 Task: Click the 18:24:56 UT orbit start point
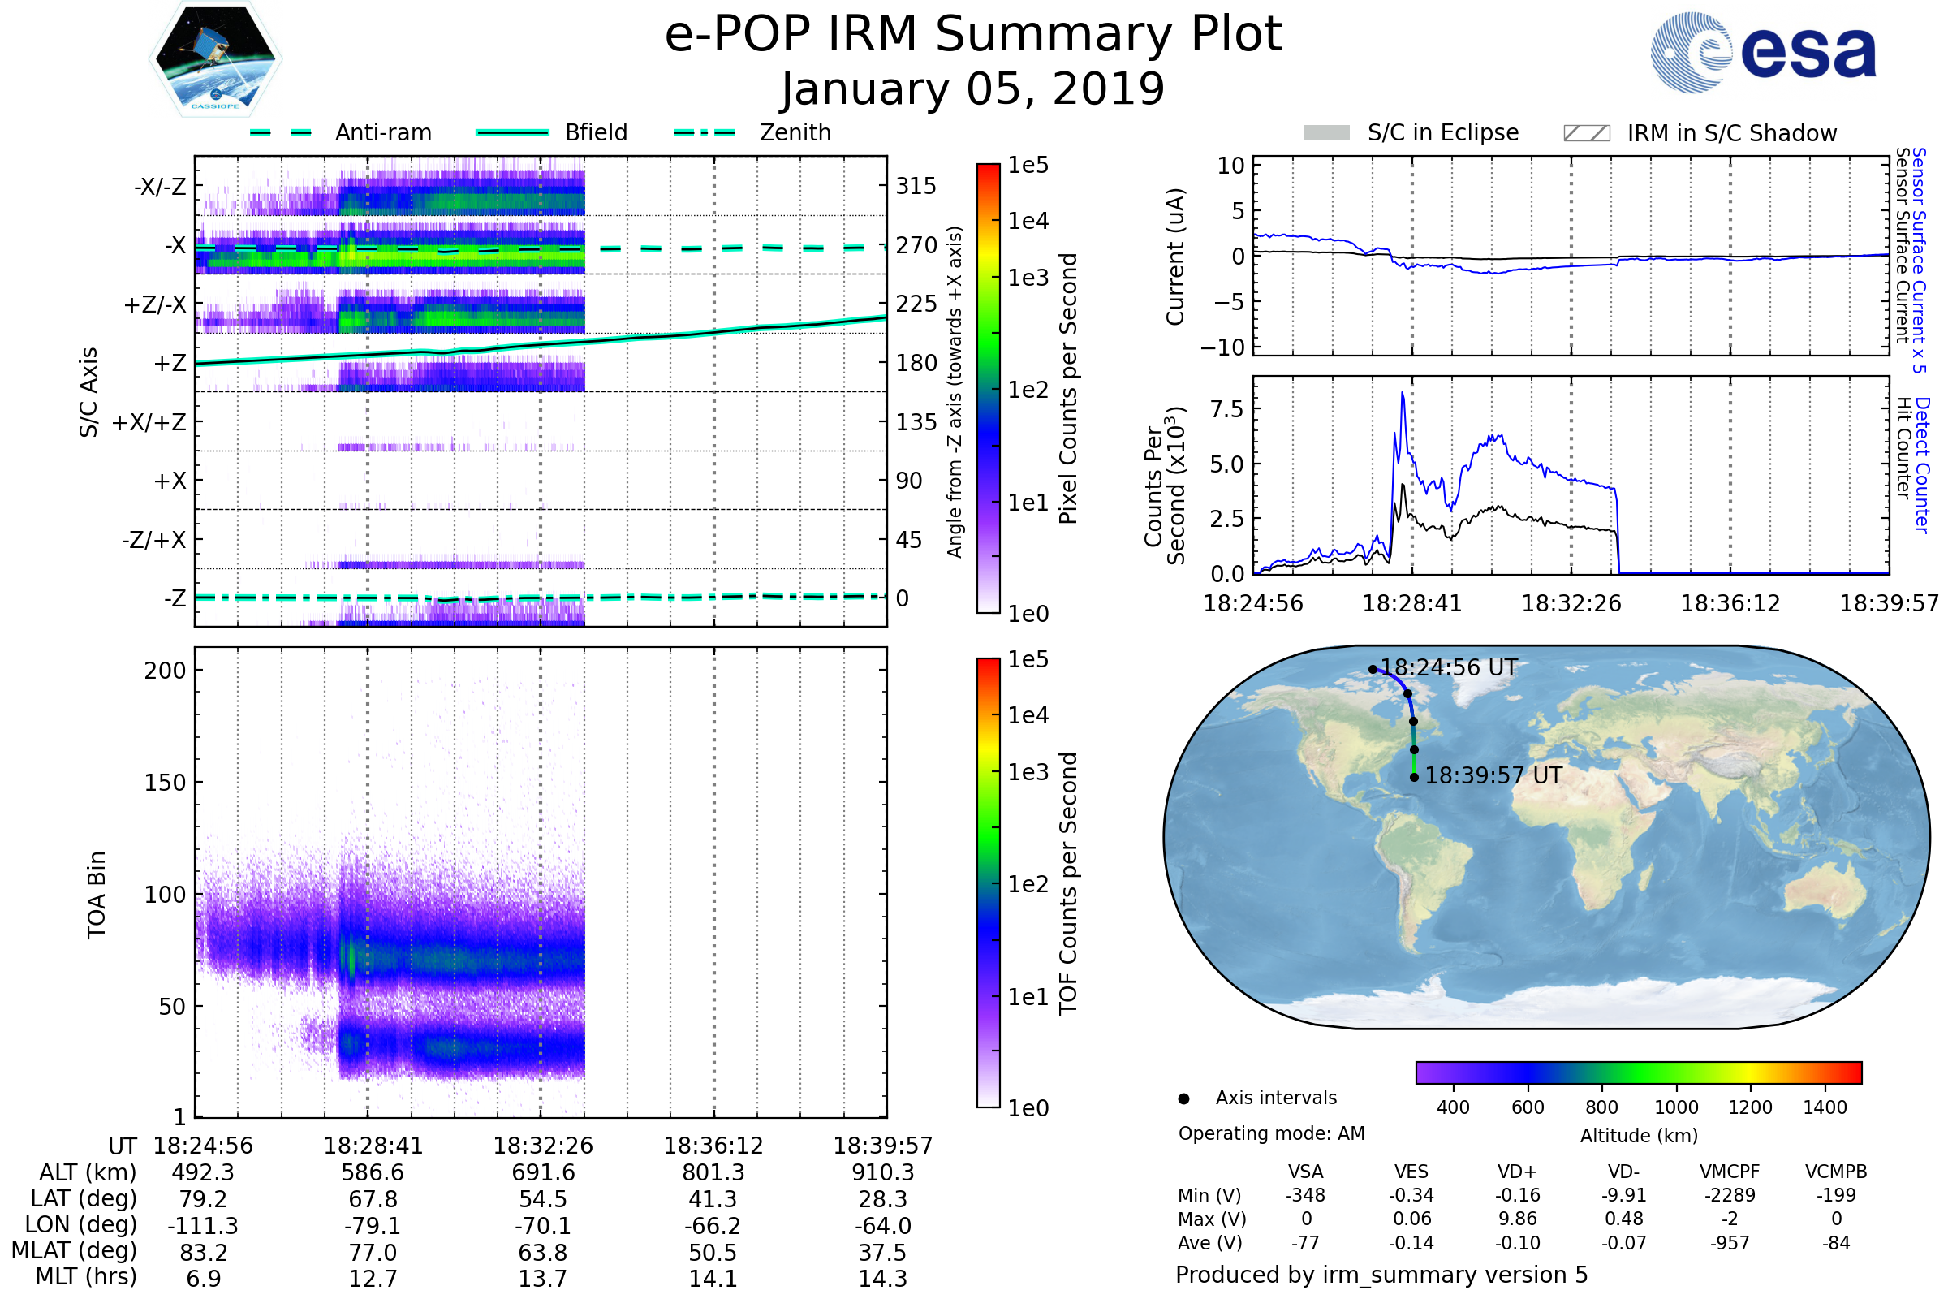(1373, 669)
